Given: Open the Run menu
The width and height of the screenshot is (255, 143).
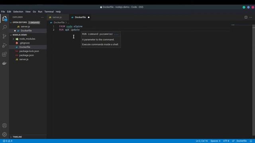Looking at the screenshot, I should click(x=40, y=12).
